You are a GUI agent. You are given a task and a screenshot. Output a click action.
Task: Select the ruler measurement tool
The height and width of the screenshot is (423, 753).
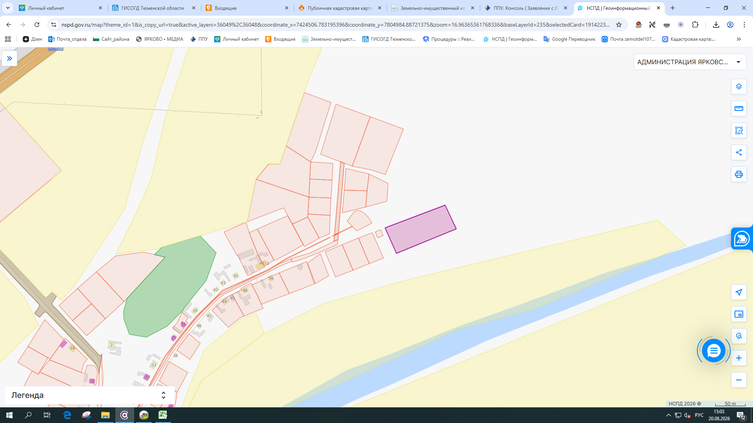[x=738, y=108]
